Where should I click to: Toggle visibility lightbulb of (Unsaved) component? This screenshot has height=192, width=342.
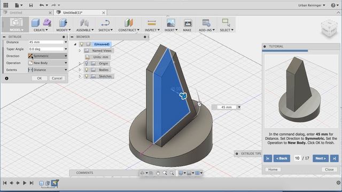pyautogui.click(x=82, y=44)
